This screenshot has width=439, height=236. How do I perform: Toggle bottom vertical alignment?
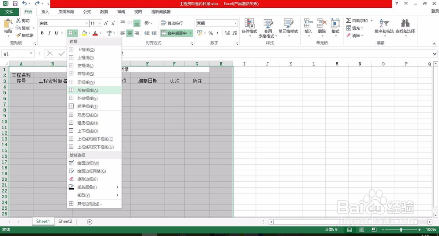(x=137, y=23)
